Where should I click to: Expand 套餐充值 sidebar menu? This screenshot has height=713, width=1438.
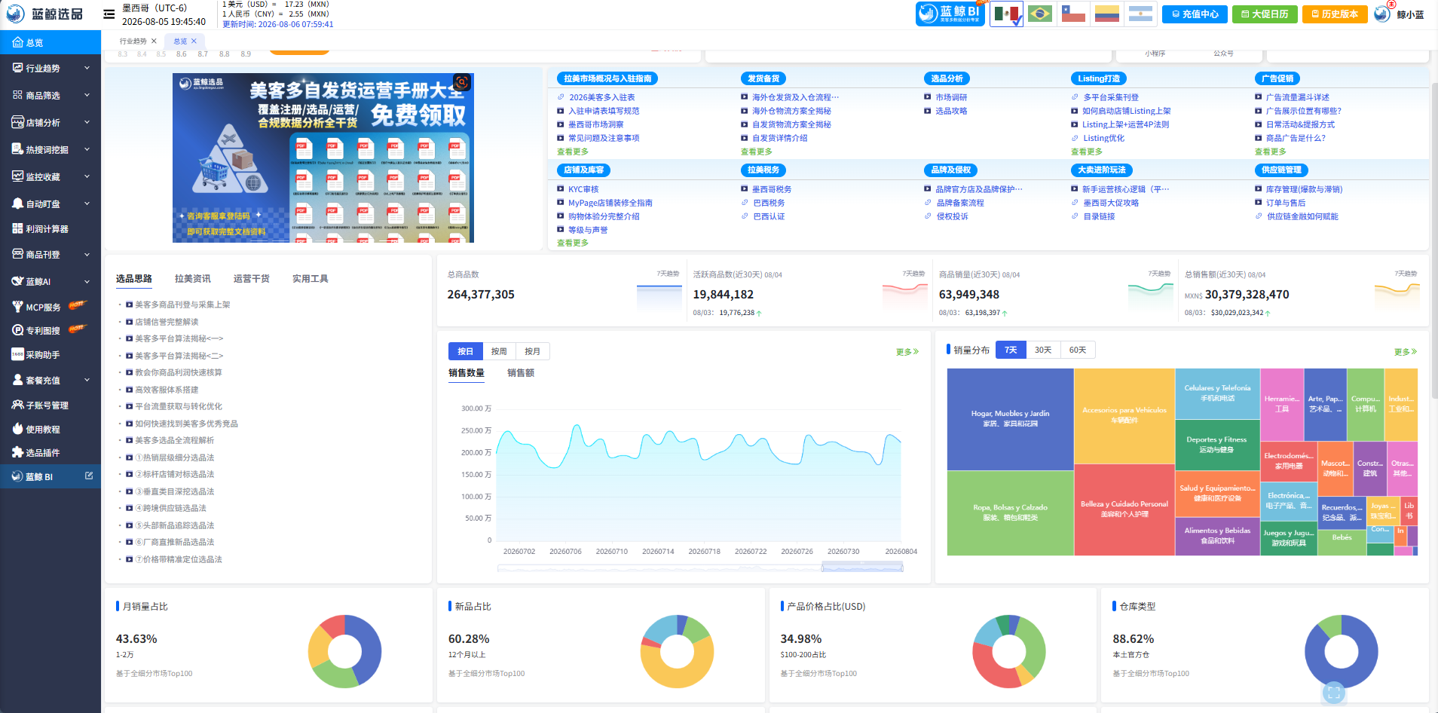point(50,380)
